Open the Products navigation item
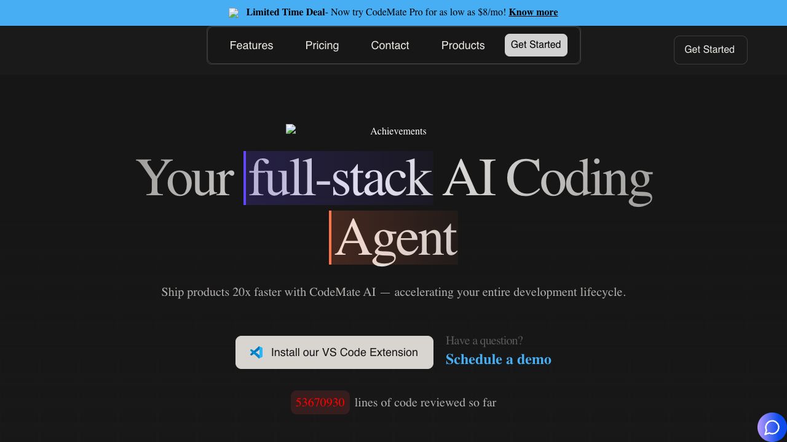Image resolution: width=787 pixels, height=442 pixels. (462, 45)
